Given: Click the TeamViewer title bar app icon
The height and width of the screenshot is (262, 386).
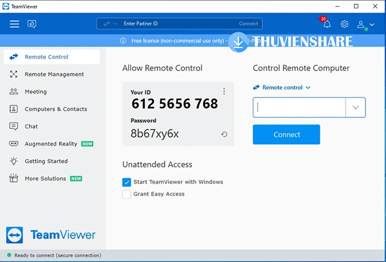Looking at the screenshot, I should pyautogui.click(x=5, y=7).
